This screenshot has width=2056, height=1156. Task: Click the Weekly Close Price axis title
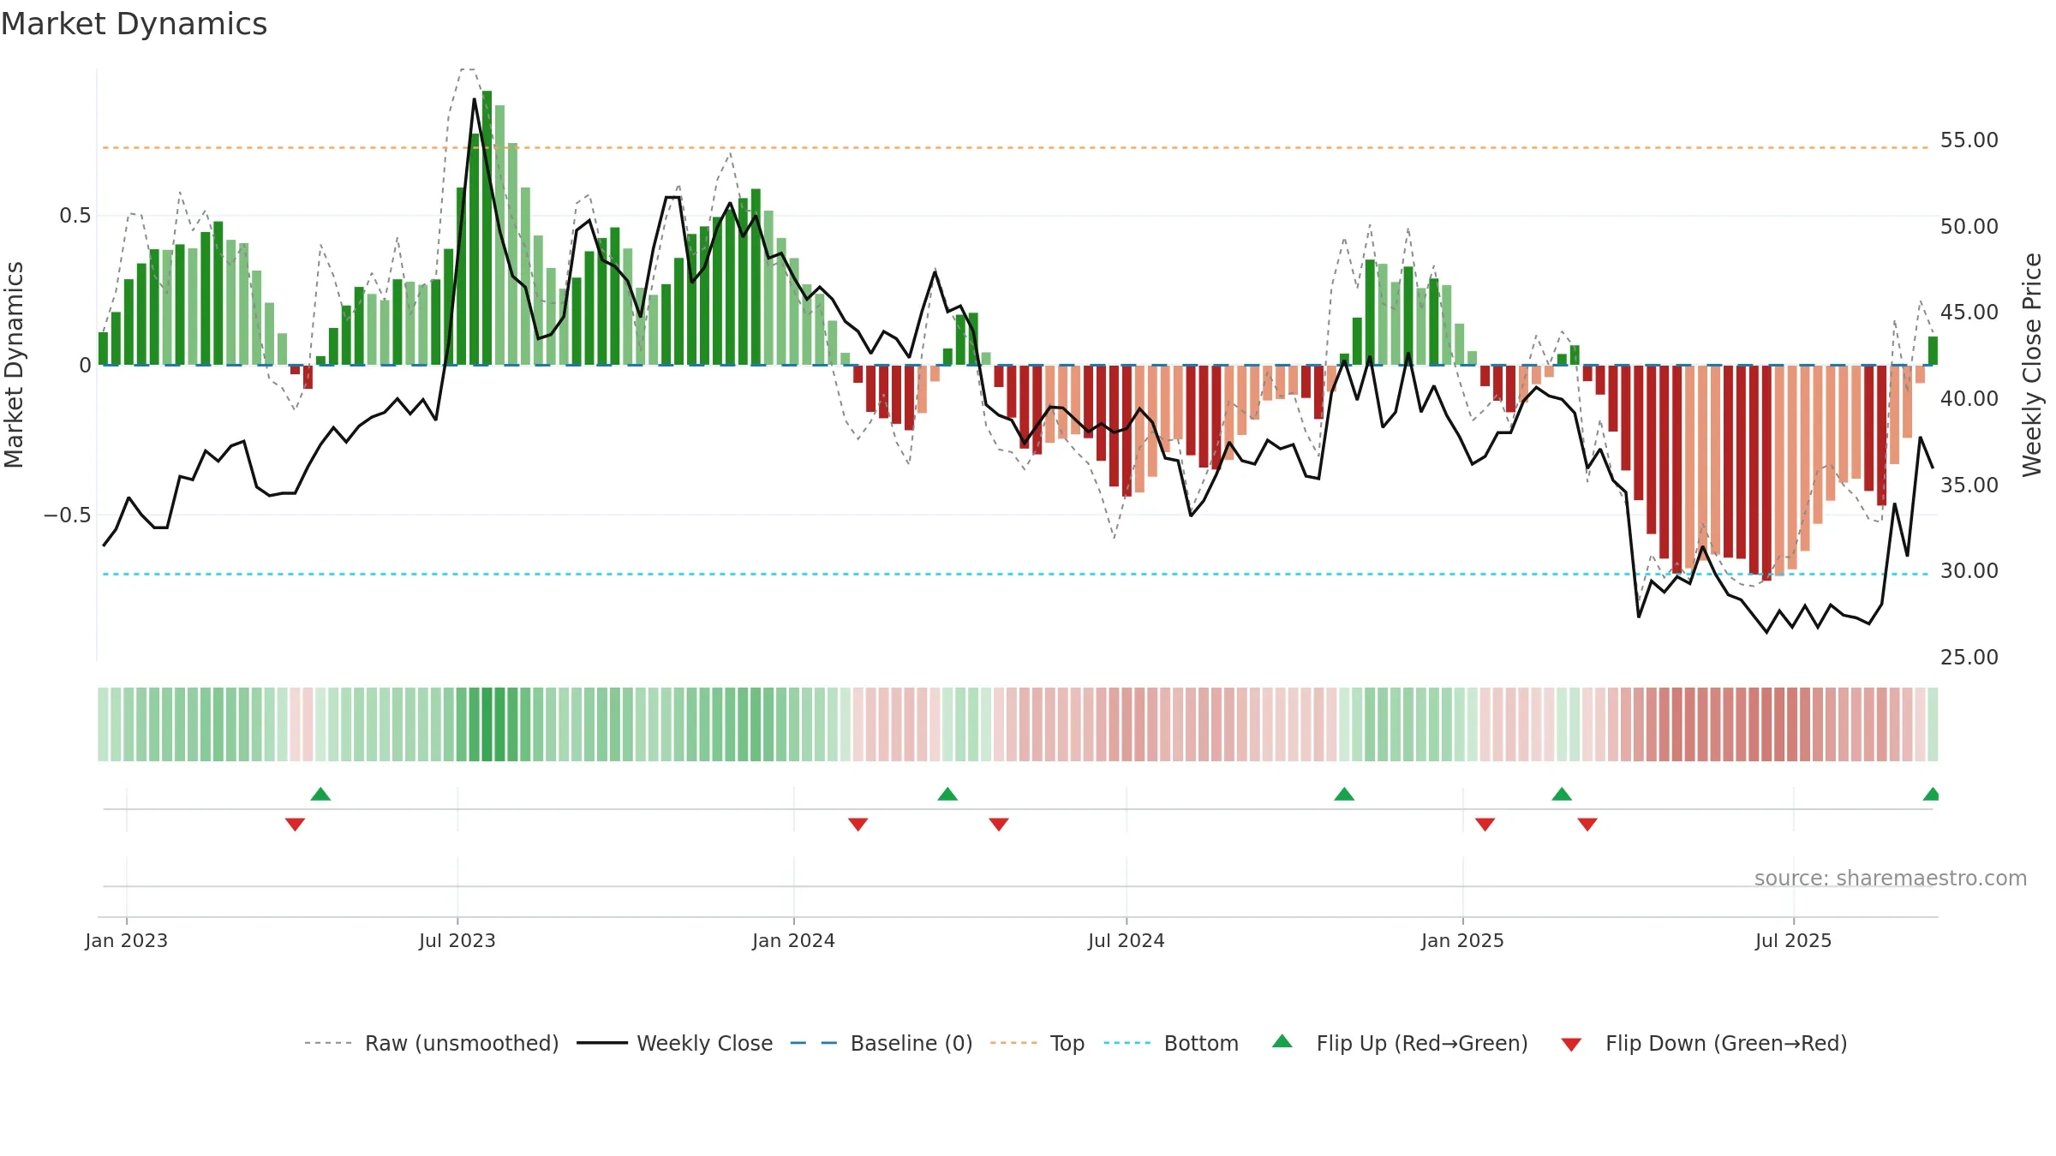point(2032,365)
